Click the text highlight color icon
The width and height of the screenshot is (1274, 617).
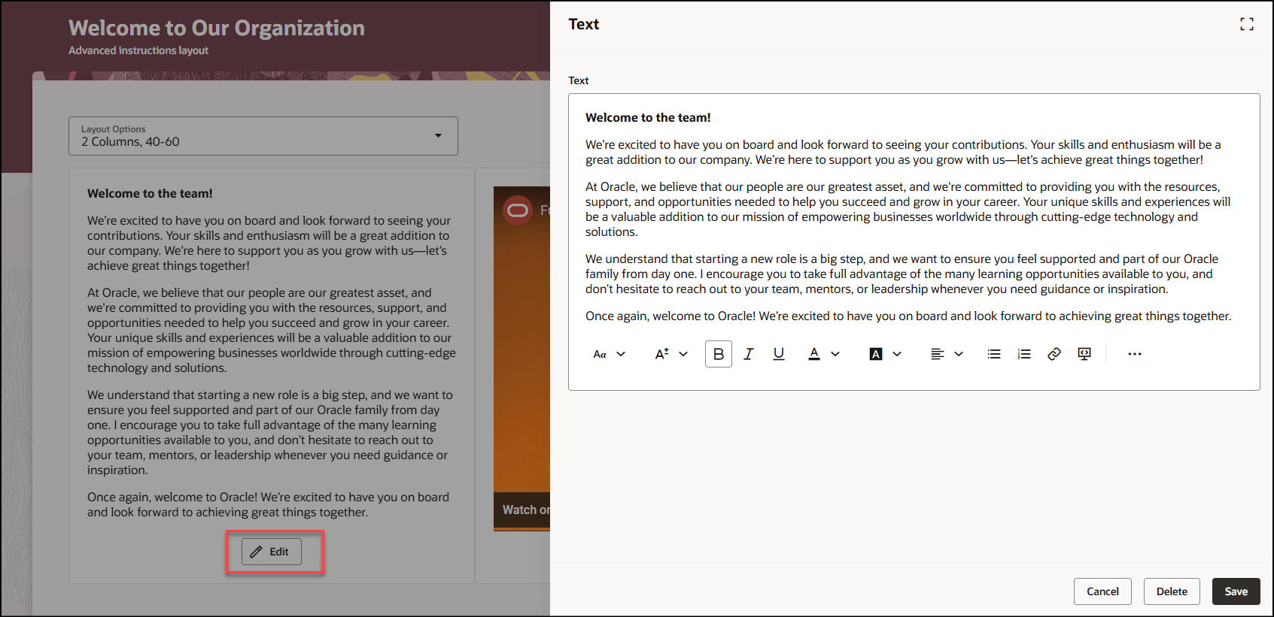coord(876,354)
